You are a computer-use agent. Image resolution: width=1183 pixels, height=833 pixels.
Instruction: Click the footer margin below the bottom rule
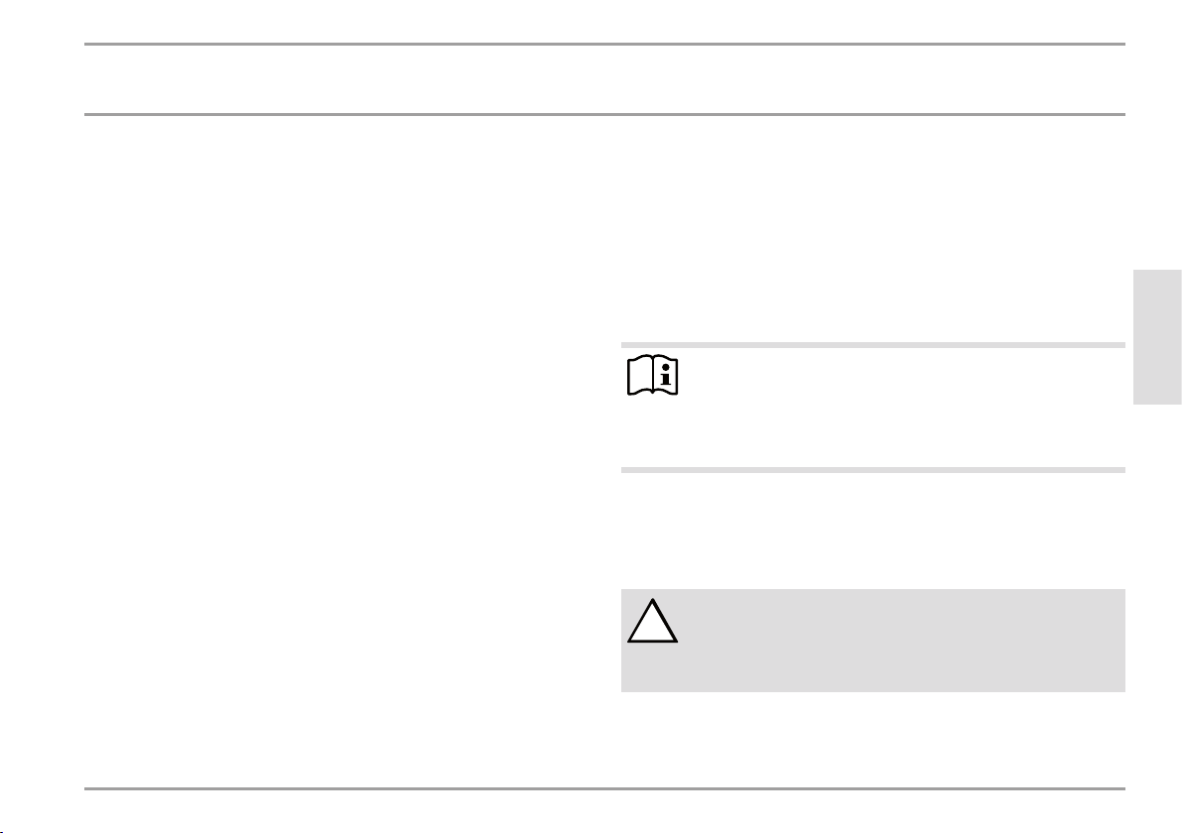[x=604, y=812]
